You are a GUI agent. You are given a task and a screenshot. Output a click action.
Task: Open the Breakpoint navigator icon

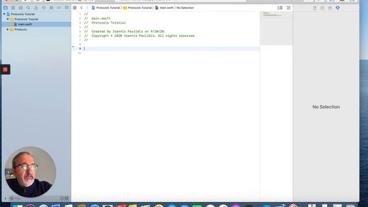[x=59, y=7]
